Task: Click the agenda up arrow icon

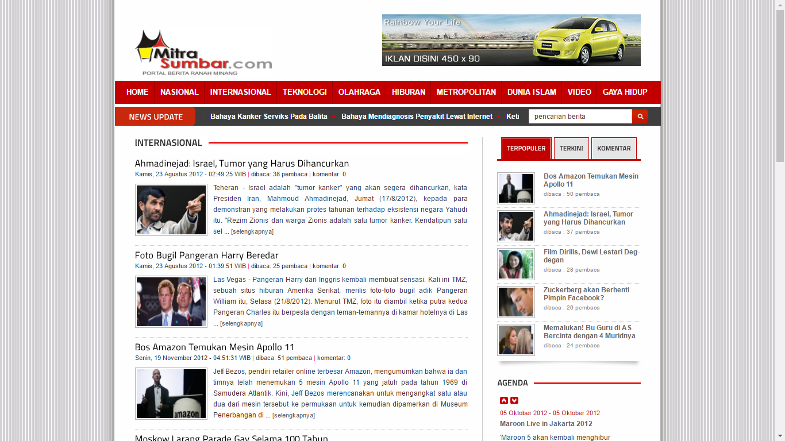Action: click(504, 401)
